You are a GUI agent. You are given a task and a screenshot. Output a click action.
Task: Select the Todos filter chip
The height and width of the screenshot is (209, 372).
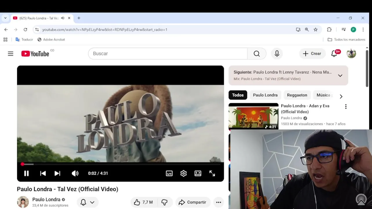coord(238,95)
